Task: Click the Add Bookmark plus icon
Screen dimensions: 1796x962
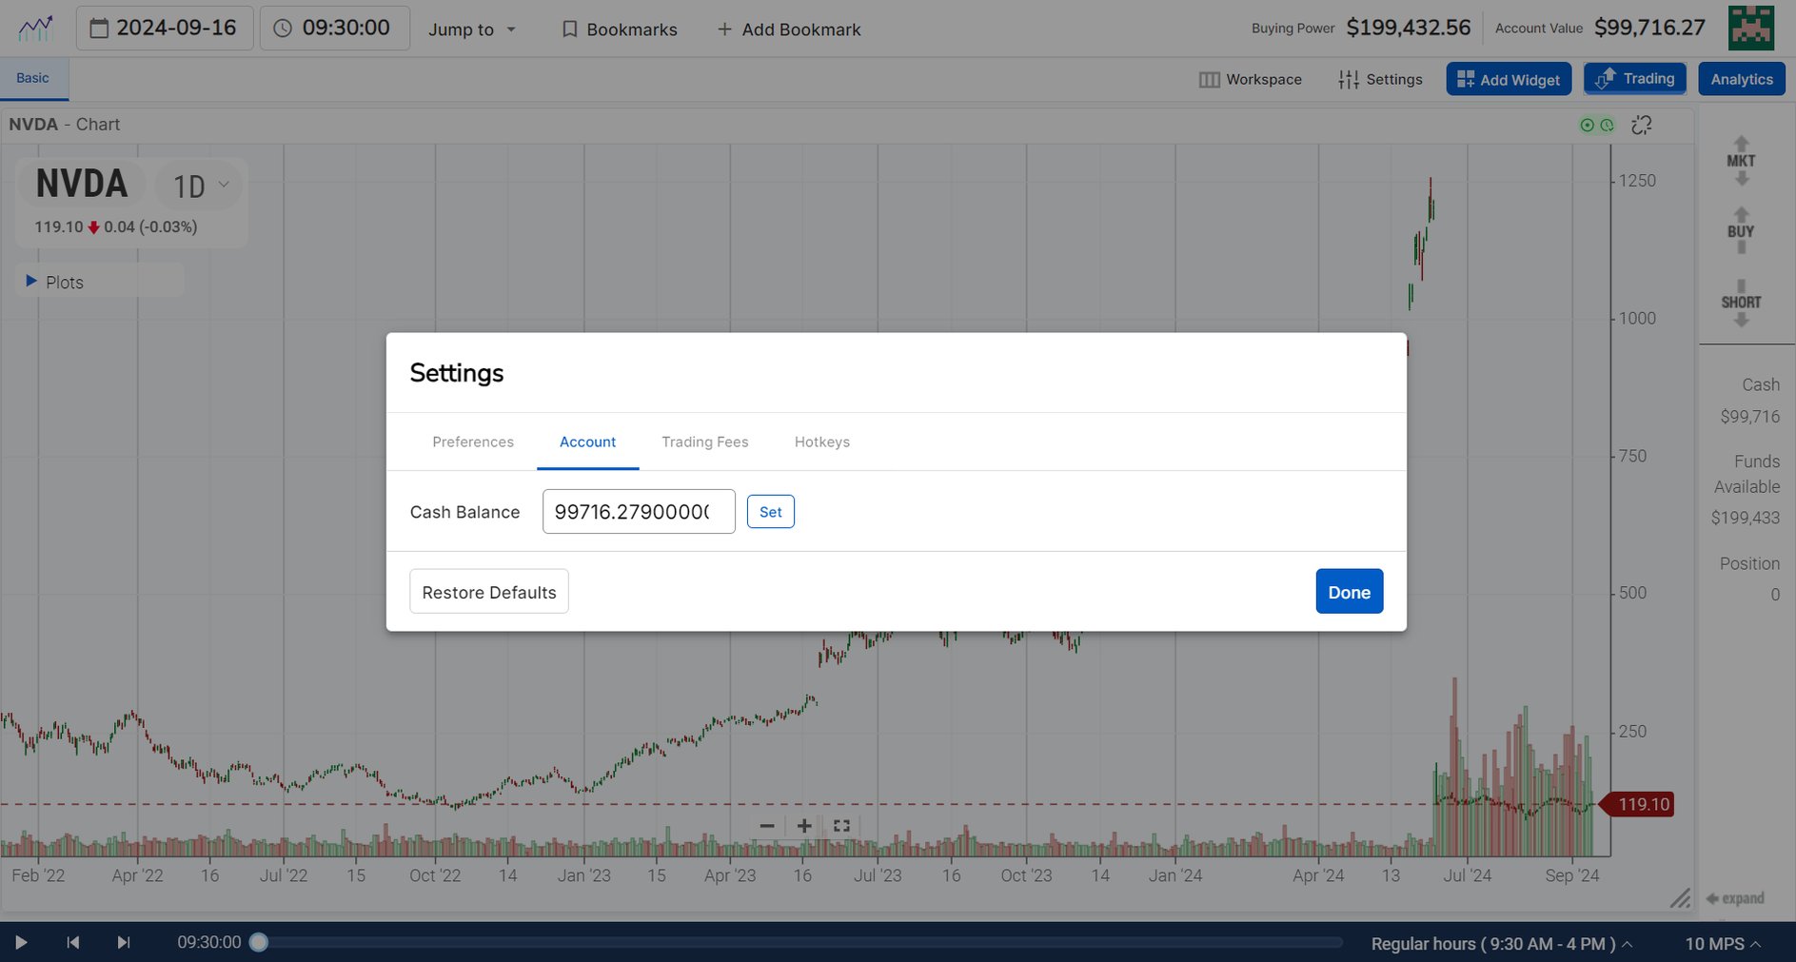Action: (725, 29)
